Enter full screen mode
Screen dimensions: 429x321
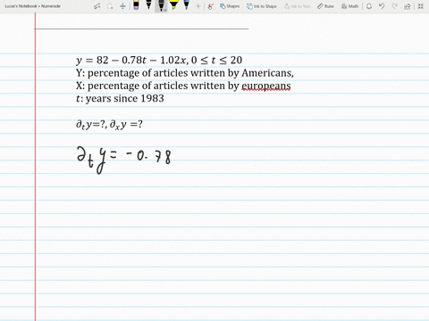tap(420, 6)
